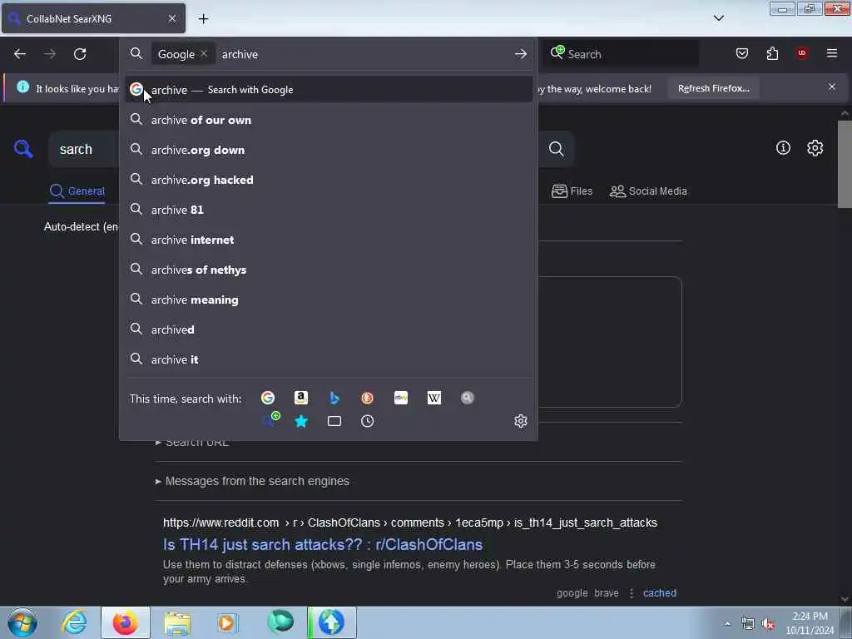The height and width of the screenshot is (639, 852).
Task: Click the Firefox toolbar Search box
Action: (x=620, y=54)
